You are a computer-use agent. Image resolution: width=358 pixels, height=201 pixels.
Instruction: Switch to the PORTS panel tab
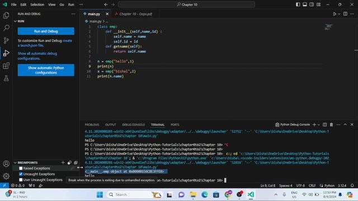point(175,125)
